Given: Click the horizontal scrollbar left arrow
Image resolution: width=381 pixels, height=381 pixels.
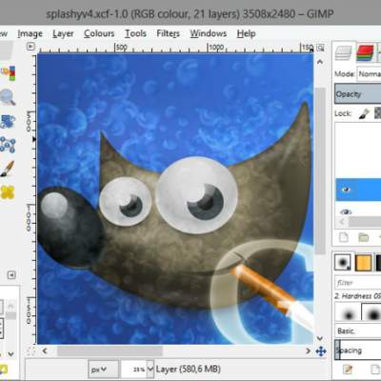Looking at the screenshot, I should 45,351.
